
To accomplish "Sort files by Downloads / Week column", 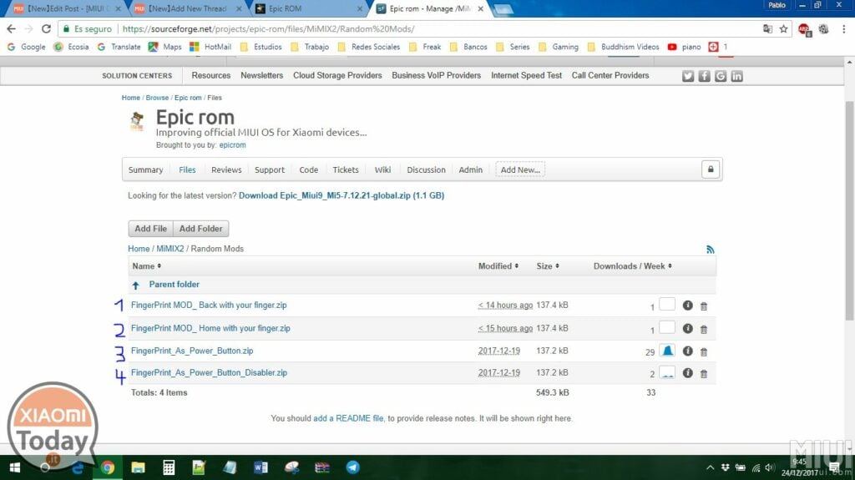I will click(633, 266).
